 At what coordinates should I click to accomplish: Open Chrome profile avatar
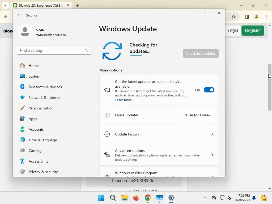tap(256, 17)
